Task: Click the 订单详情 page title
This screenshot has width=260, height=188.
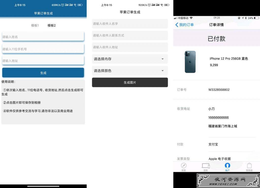Action: pos(216,25)
